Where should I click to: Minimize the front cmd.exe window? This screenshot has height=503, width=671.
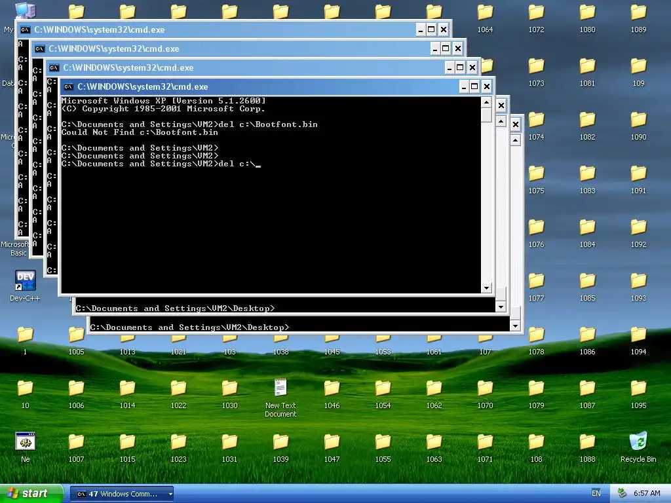click(x=463, y=87)
